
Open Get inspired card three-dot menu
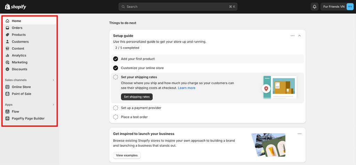coord(299,134)
